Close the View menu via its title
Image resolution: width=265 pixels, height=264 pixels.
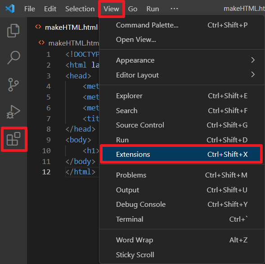click(x=112, y=9)
